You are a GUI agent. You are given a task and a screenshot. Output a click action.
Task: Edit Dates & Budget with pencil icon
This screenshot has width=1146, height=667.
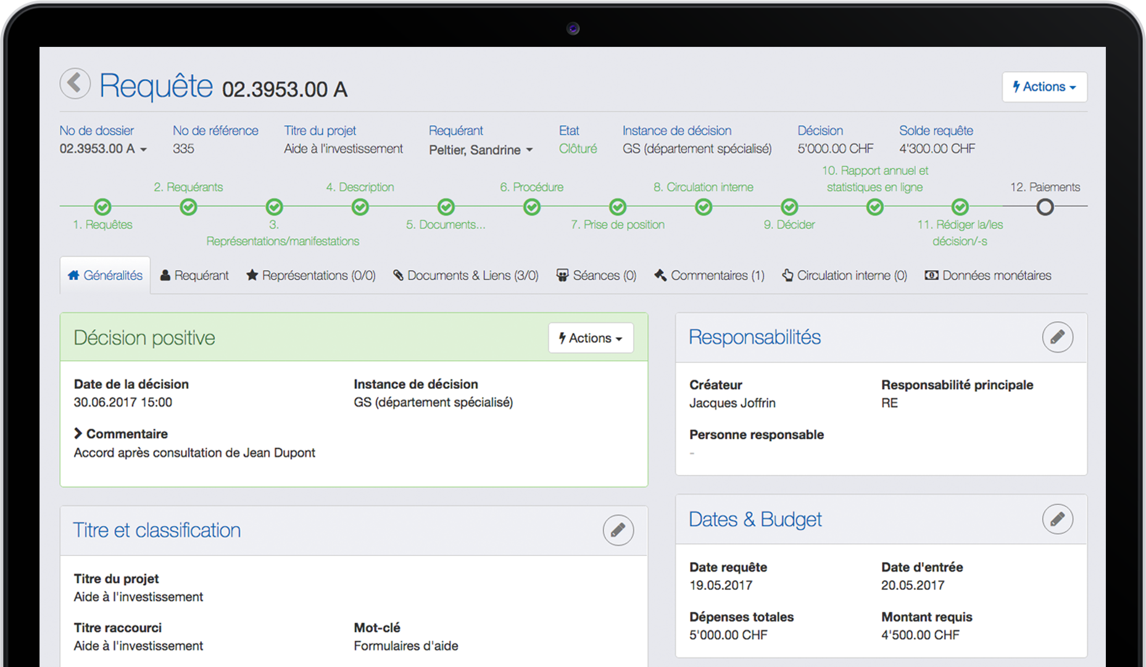tap(1057, 519)
